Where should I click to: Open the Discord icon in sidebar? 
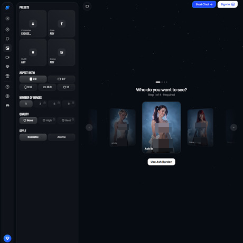point(7,105)
